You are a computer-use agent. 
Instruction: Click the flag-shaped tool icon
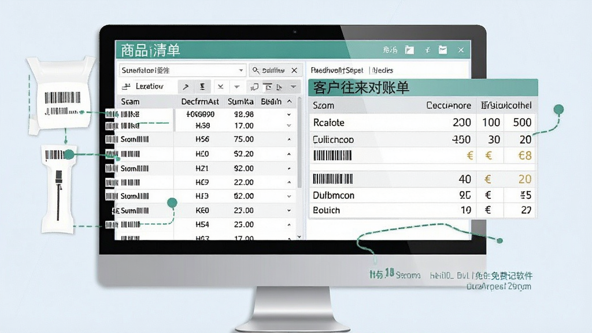[x=254, y=87]
